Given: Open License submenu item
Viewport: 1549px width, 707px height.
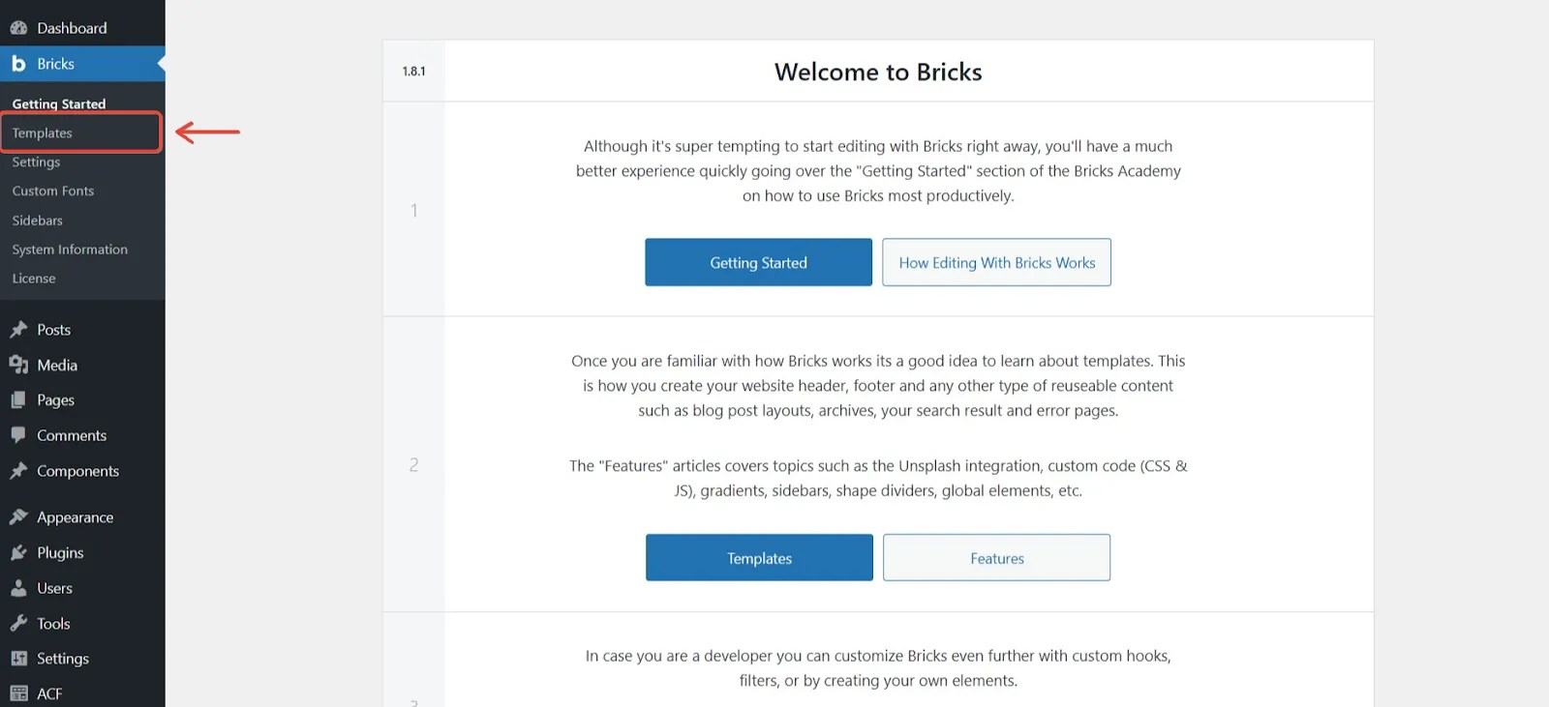Looking at the screenshot, I should (34, 278).
